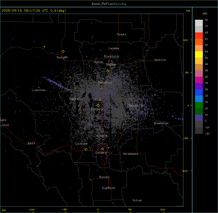Select the indigo 10-0 dBZ legend band

pyautogui.click(x=199, y=118)
